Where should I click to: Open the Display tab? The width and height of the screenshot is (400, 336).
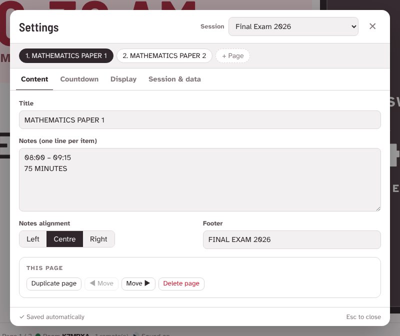coord(123,79)
